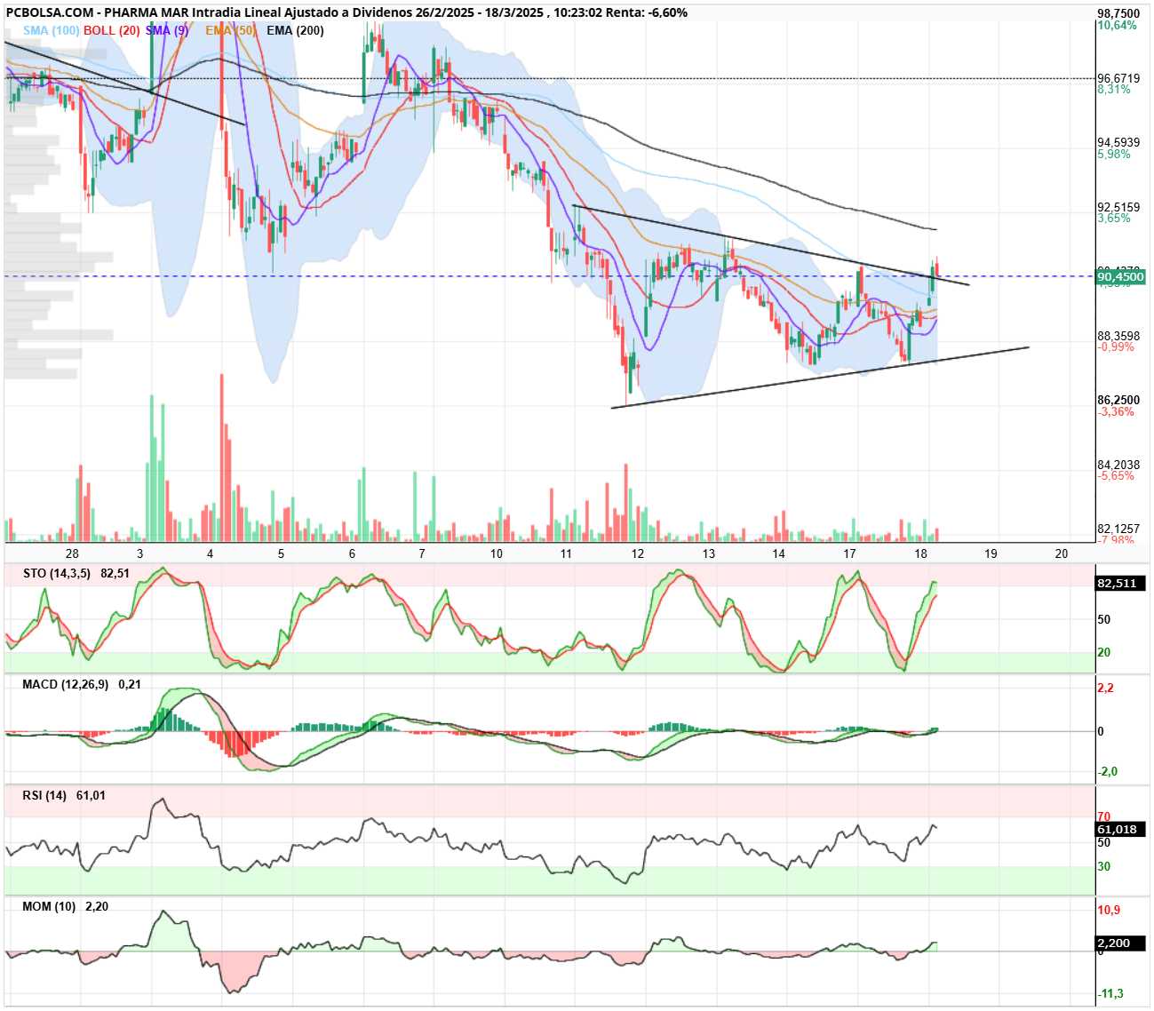The height and width of the screenshot is (1011, 1154).
Task: Click the red 70 RSI overbought level
Action: click(x=1103, y=816)
